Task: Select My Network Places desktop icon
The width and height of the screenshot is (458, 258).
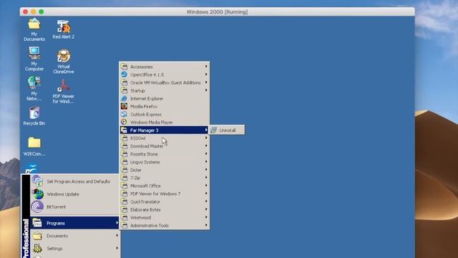Action: tap(34, 89)
